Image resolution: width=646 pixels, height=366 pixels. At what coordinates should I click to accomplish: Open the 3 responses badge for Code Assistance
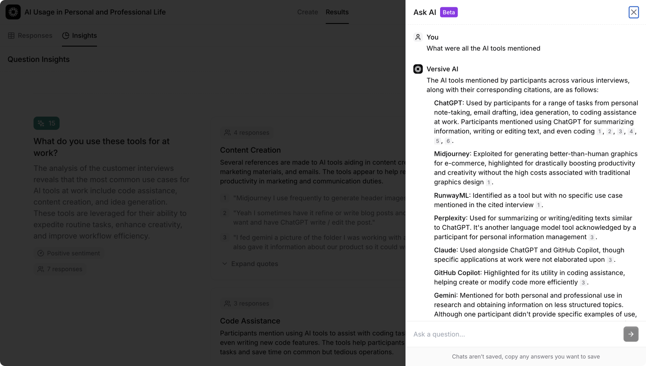pos(247,304)
